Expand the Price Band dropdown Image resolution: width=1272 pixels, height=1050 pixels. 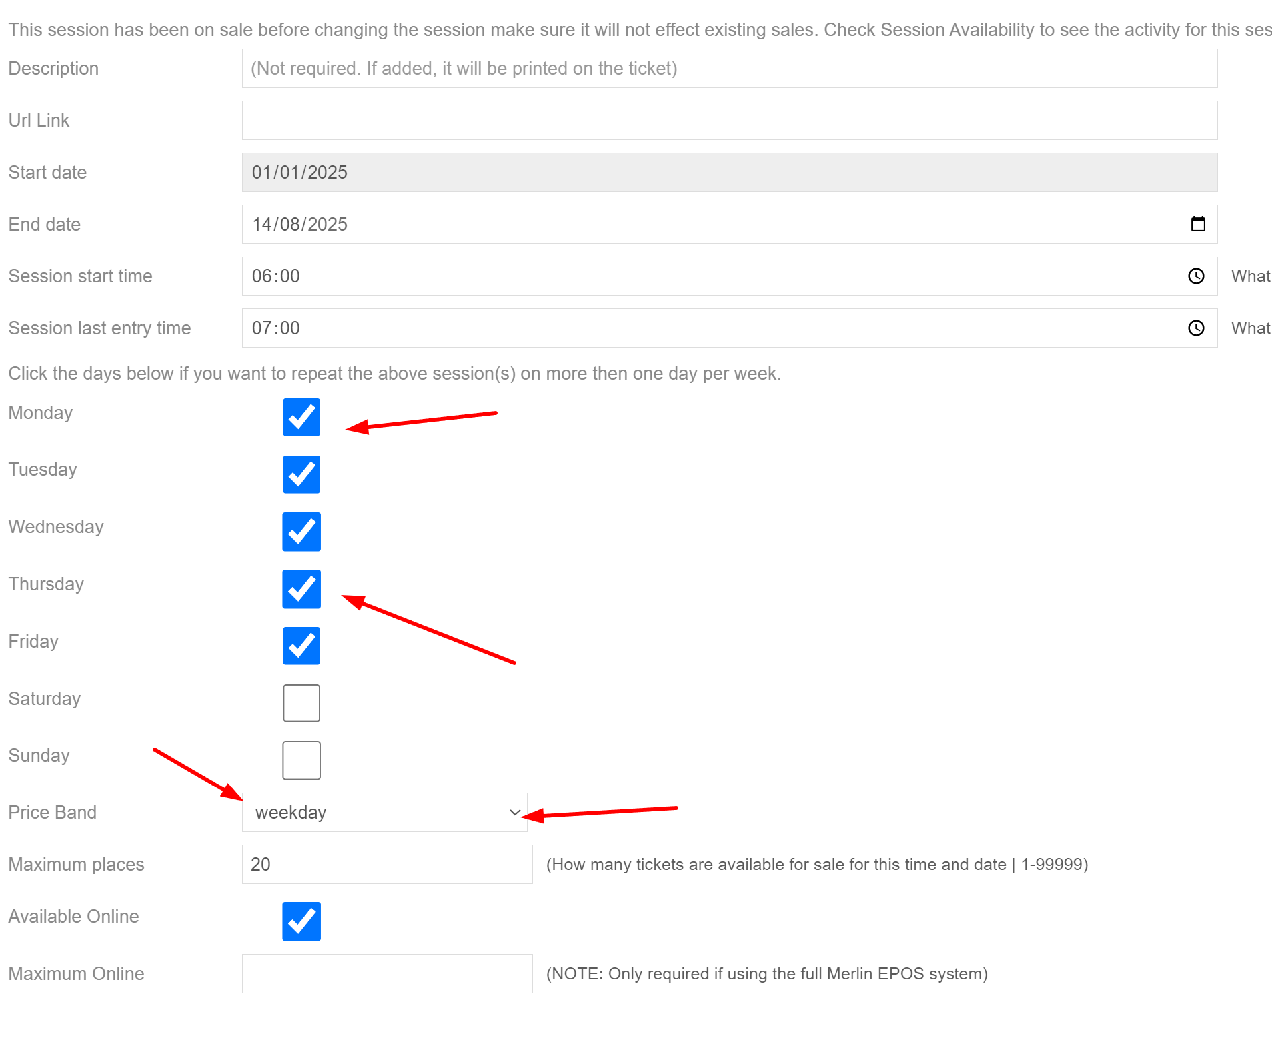tap(384, 812)
